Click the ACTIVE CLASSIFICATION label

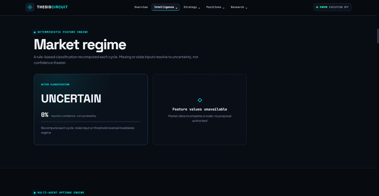(x=55, y=84)
